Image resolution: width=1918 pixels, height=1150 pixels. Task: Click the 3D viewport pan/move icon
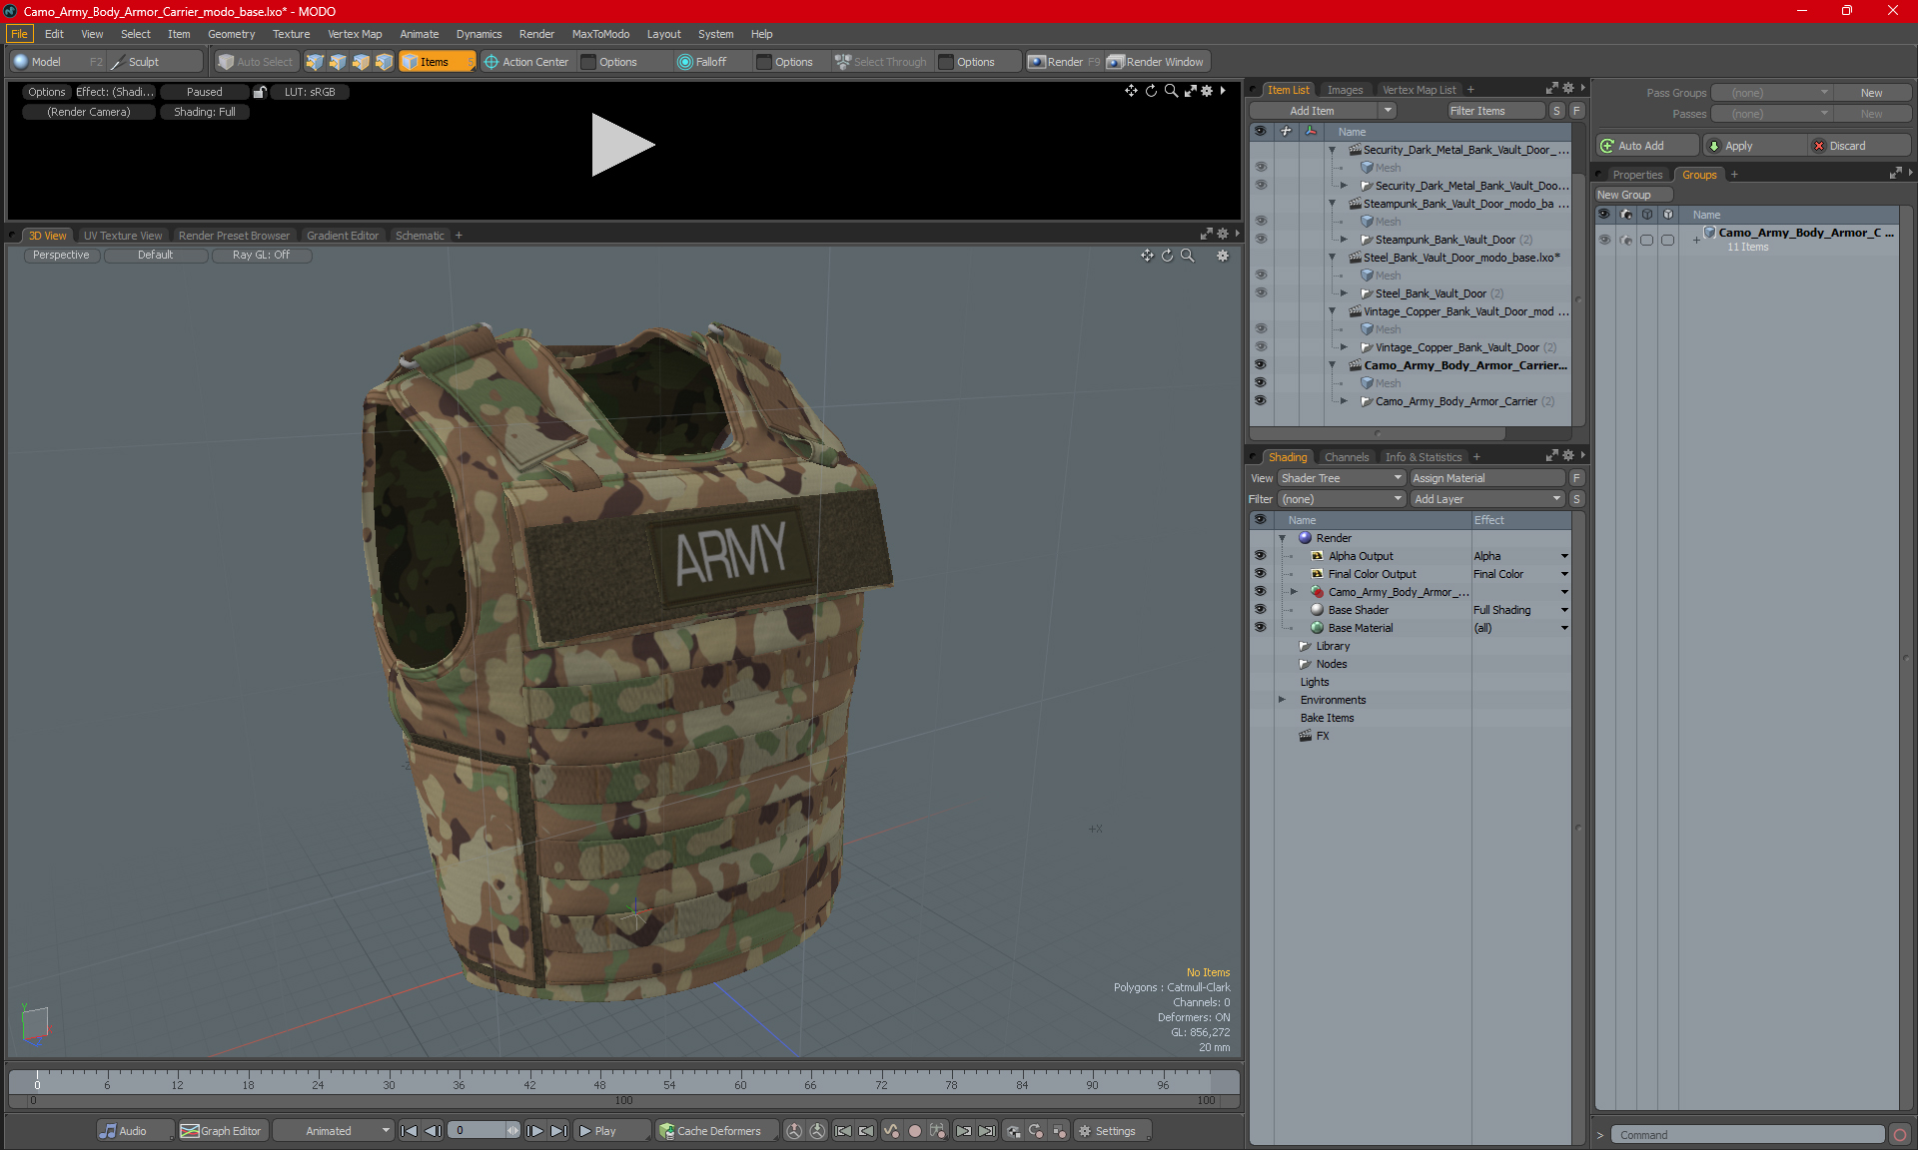click(1147, 256)
